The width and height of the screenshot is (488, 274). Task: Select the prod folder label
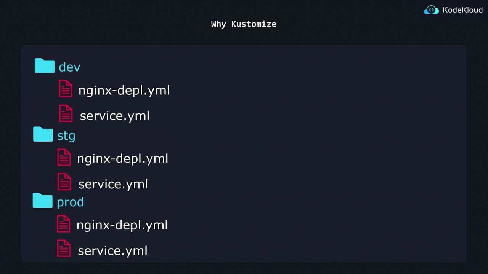click(x=70, y=202)
